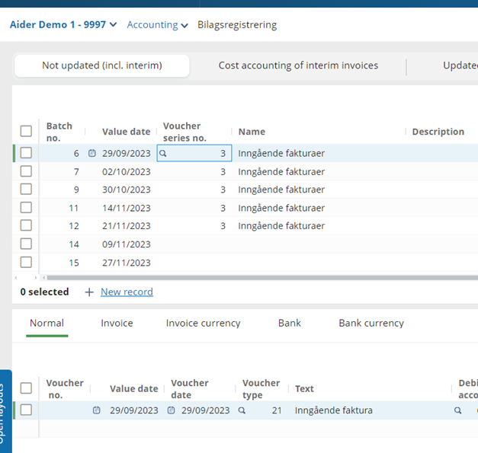Click voucher series lookup magnifier in batch 6
478x453 pixels.
coord(163,153)
